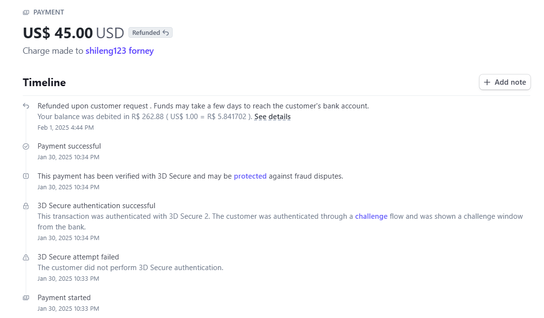Click the plus icon in Add note button
This screenshot has height=318, width=544.
(x=487, y=82)
